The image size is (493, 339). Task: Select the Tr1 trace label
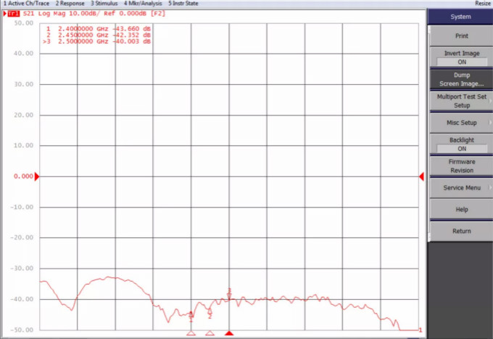pos(14,13)
